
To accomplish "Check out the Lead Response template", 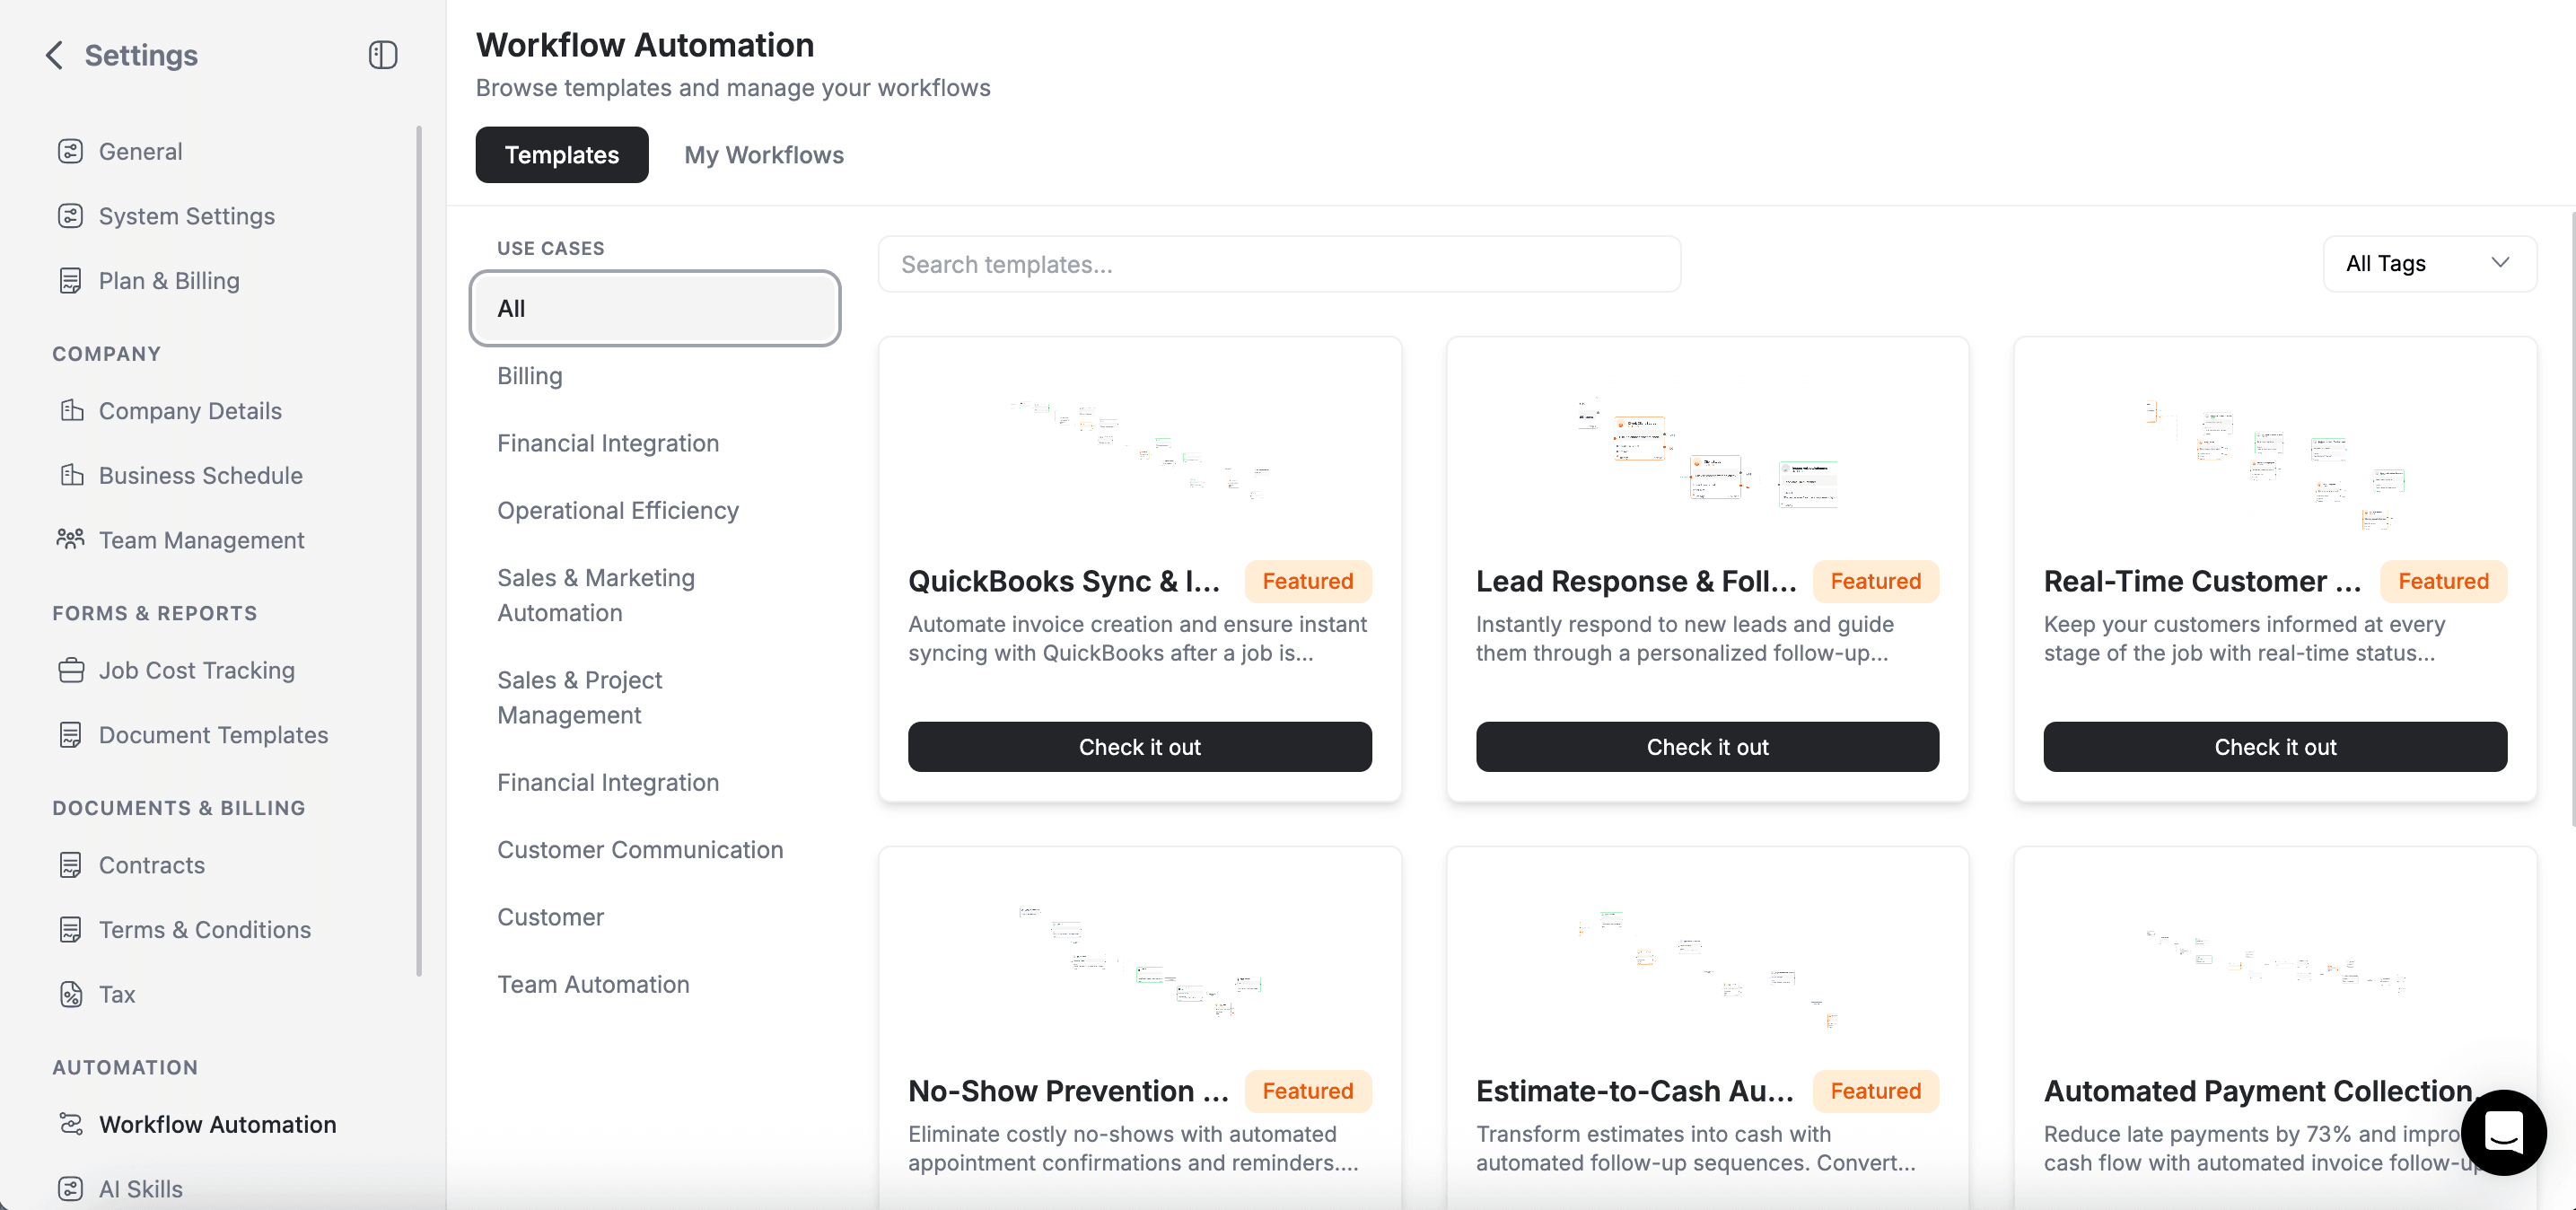I will click(x=1706, y=746).
